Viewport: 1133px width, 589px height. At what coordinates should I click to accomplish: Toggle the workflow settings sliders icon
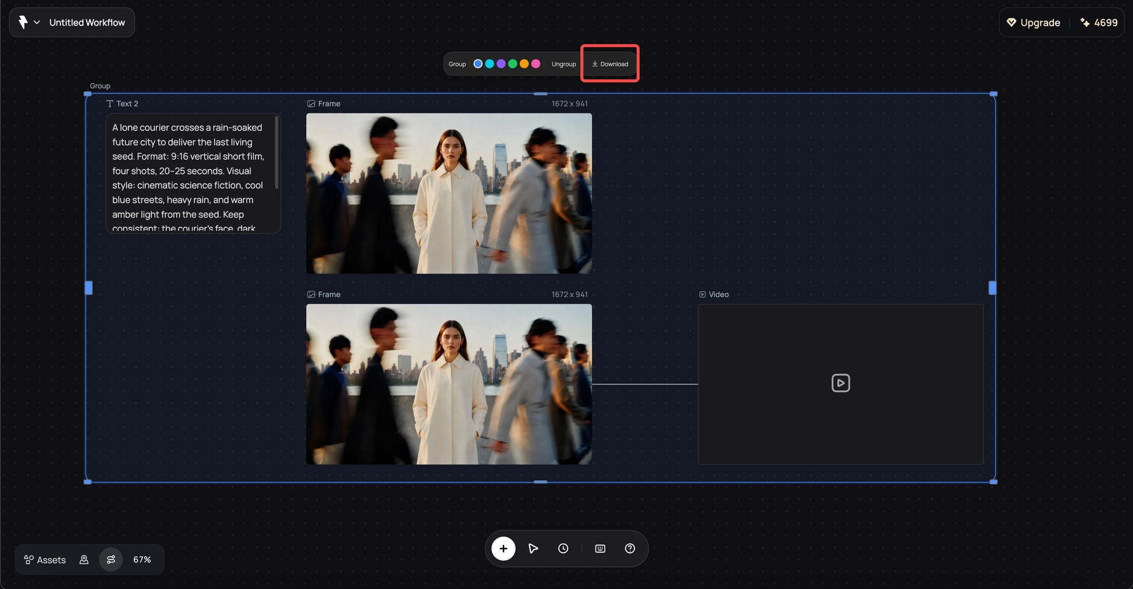tap(111, 560)
